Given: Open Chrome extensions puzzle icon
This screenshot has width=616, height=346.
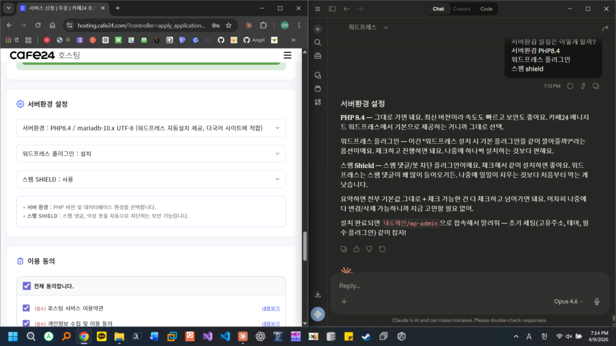Looking at the screenshot, I should click(x=263, y=25).
